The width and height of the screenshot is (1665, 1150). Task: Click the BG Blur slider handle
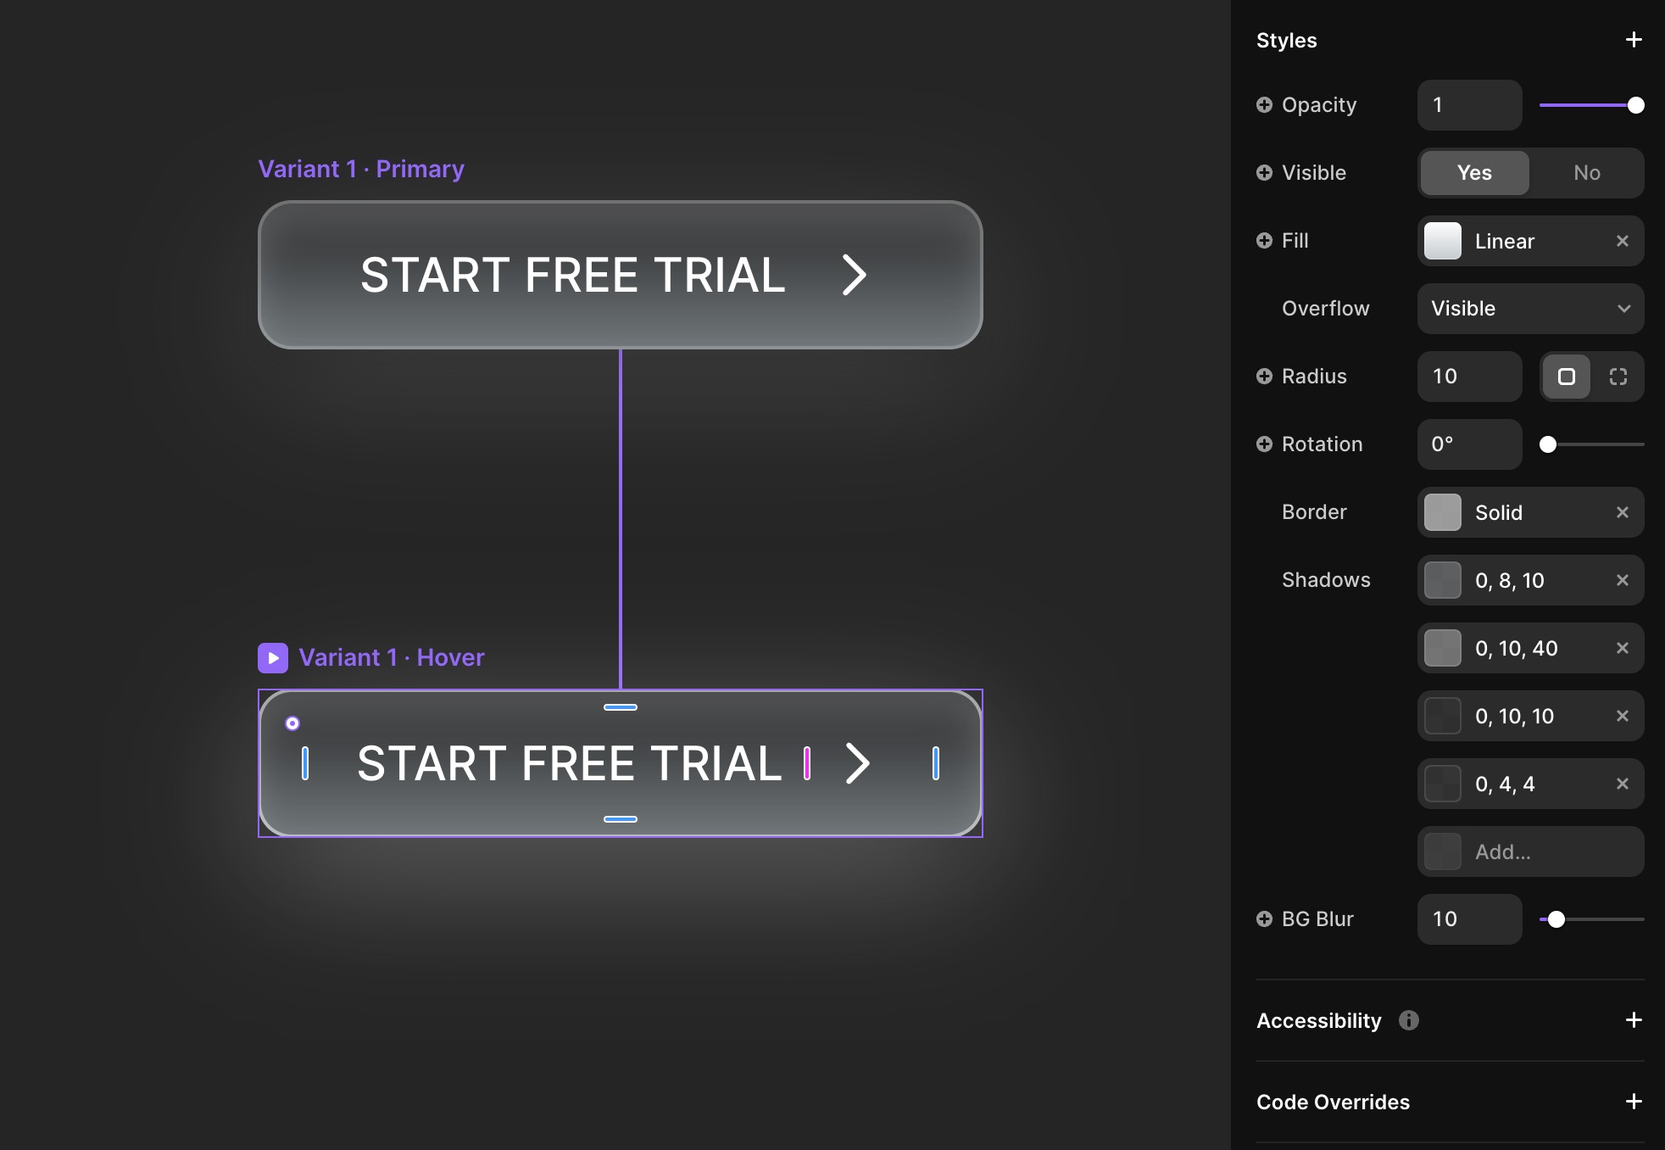[1556, 919]
